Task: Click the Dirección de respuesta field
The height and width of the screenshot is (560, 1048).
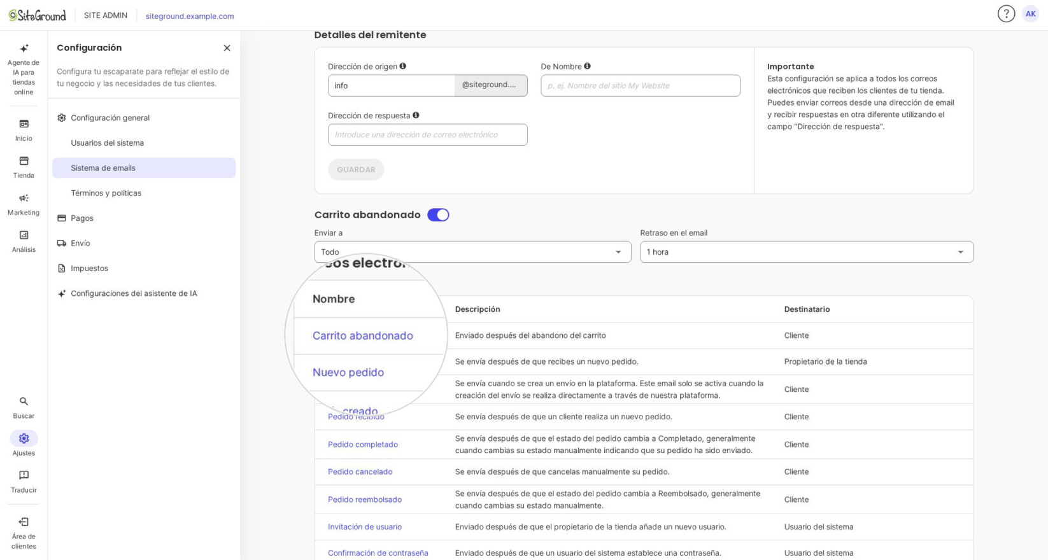Action: 428,134
